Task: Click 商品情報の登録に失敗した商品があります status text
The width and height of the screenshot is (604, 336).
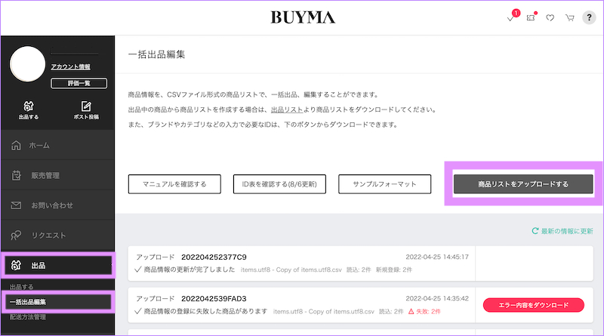Action: click(x=205, y=311)
